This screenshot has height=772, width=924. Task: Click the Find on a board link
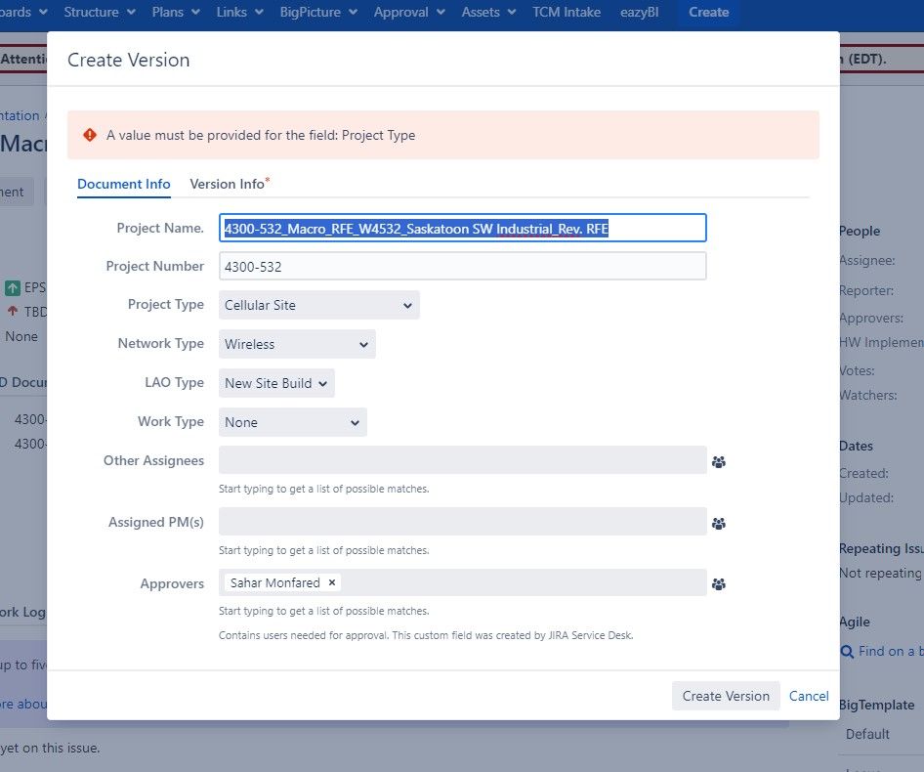[891, 651]
